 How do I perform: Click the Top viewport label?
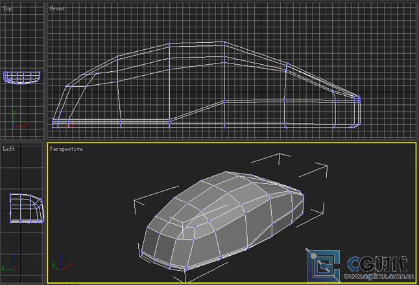coord(7,9)
